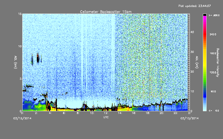Click the colorbar 120.0 value label
223x139 pixels.
(x=213, y=73)
